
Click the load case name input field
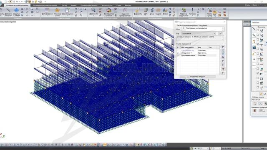pos(205,29)
